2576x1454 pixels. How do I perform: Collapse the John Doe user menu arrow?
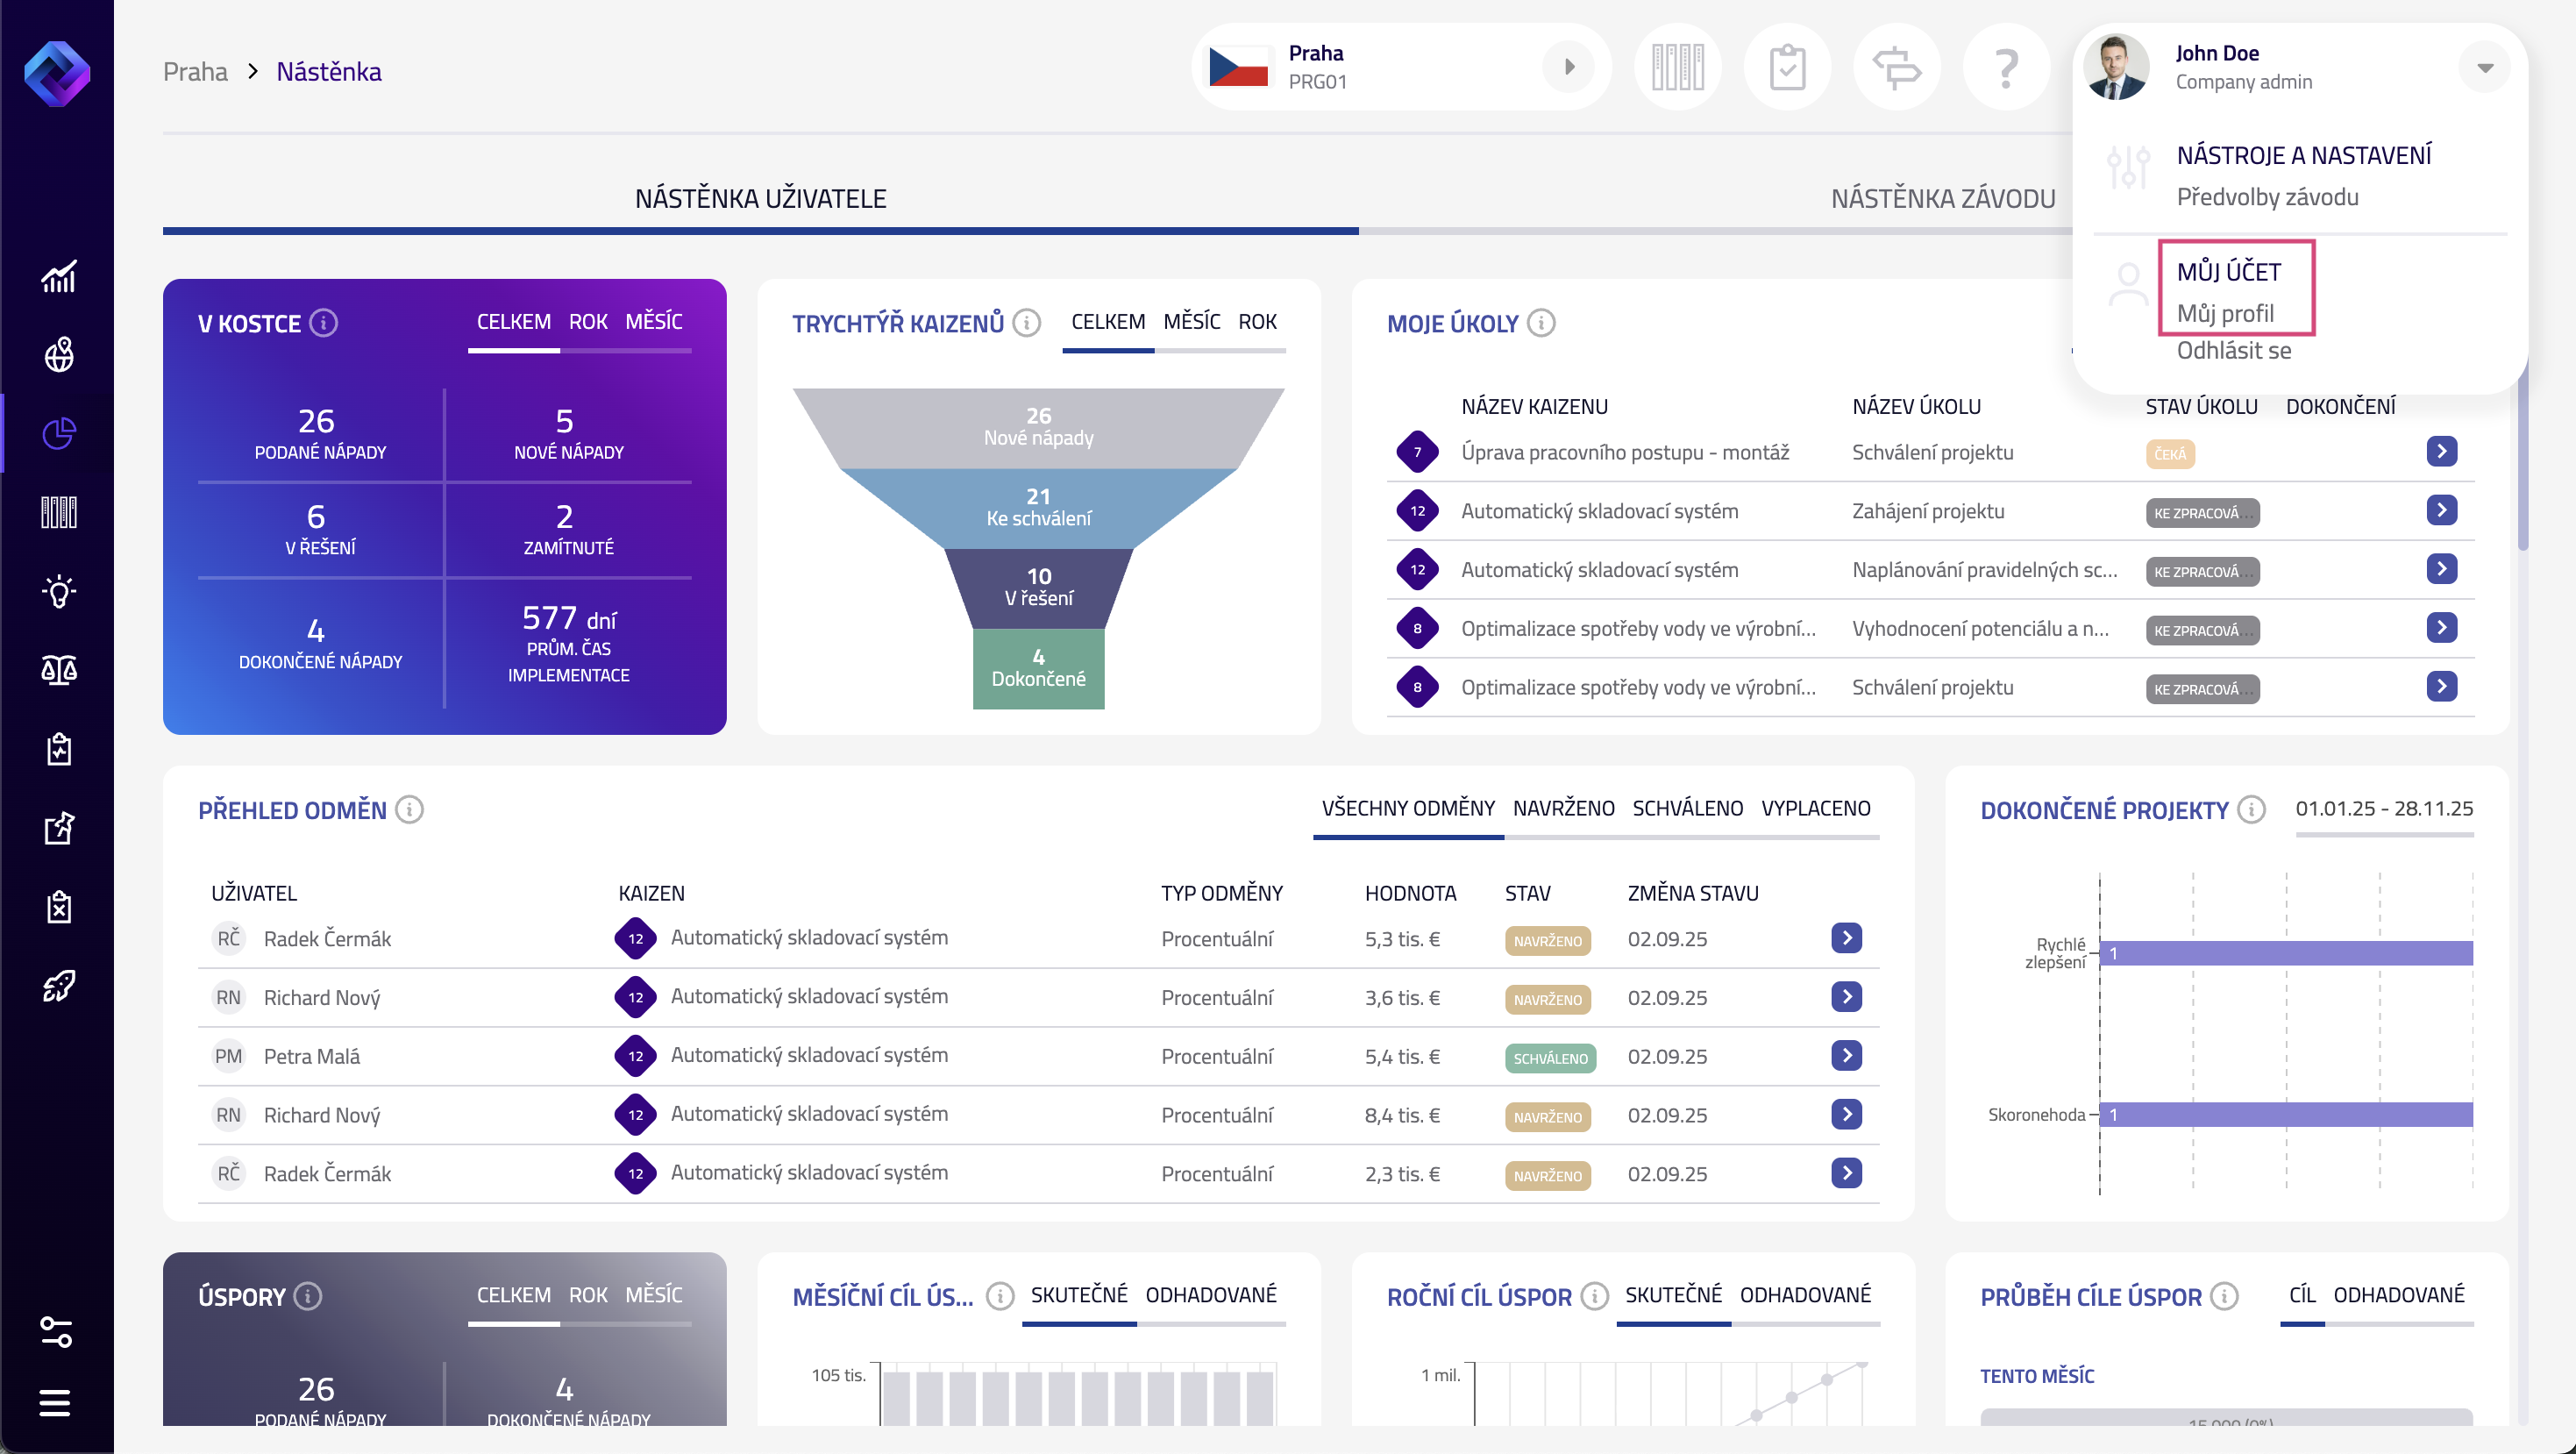coord(2484,68)
